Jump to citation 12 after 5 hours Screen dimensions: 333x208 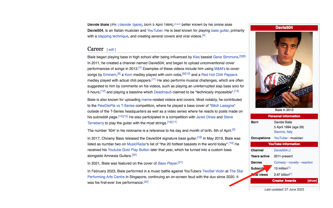pos(103,91)
